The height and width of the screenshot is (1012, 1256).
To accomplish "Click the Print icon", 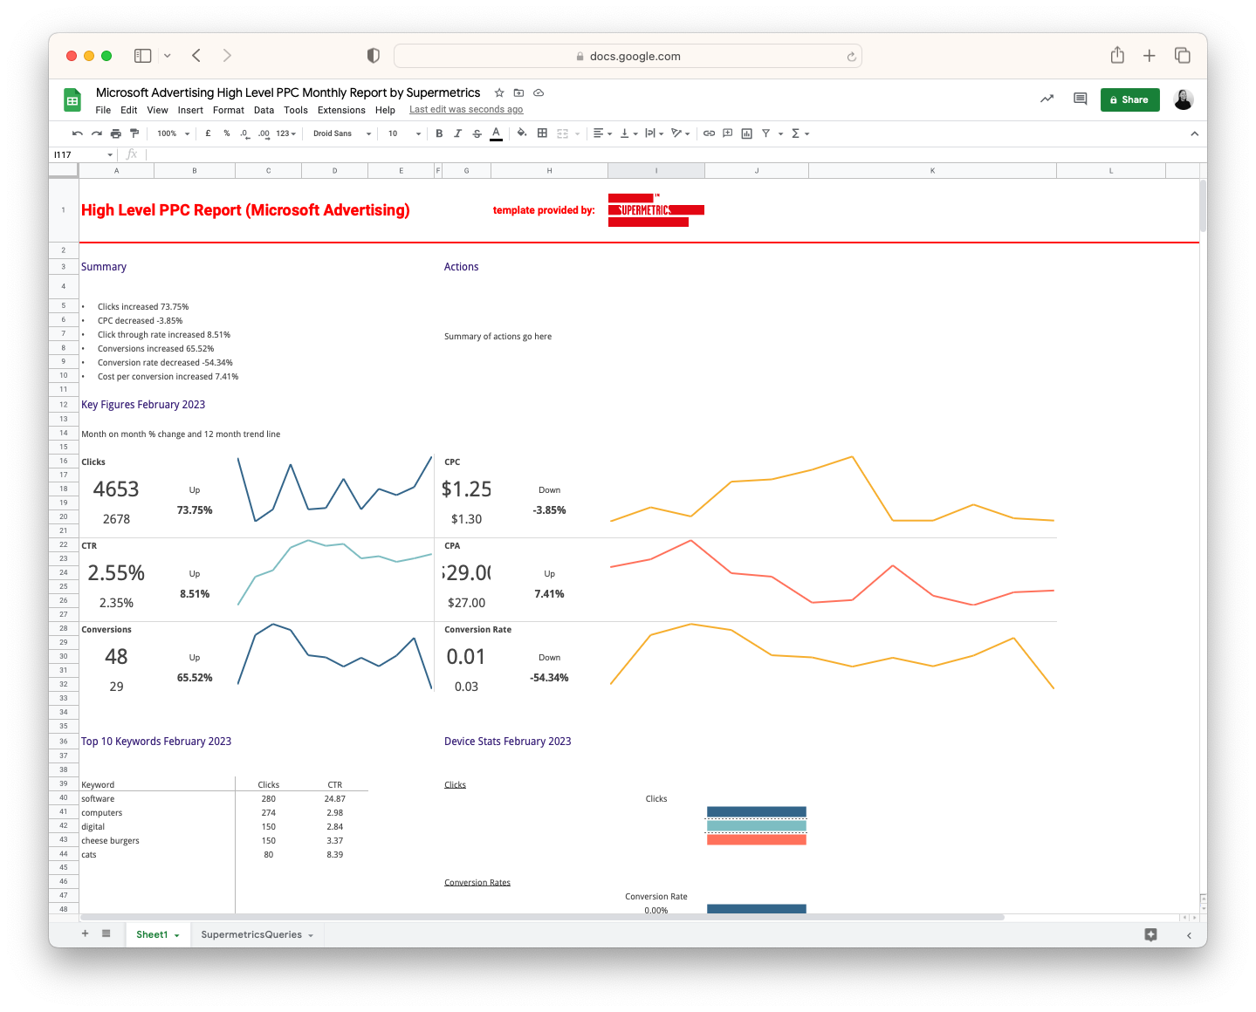I will (x=115, y=133).
